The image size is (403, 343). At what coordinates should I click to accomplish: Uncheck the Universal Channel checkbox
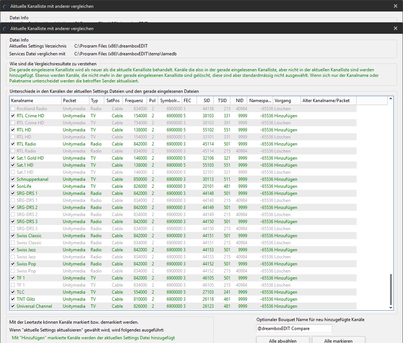tap(13, 306)
